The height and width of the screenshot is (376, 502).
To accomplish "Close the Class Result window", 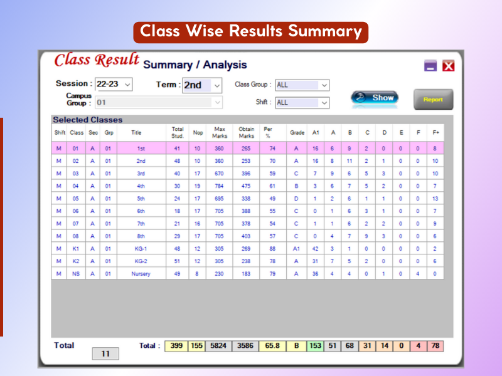I will pyautogui.click(x=448, y=66).
